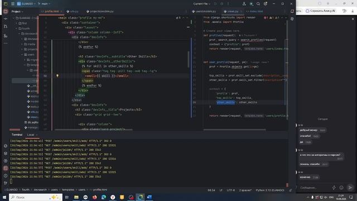This screenshot has height=201, width=357.
Task: Click the AI assistant icon in title bar
Action: coord(251,4)
